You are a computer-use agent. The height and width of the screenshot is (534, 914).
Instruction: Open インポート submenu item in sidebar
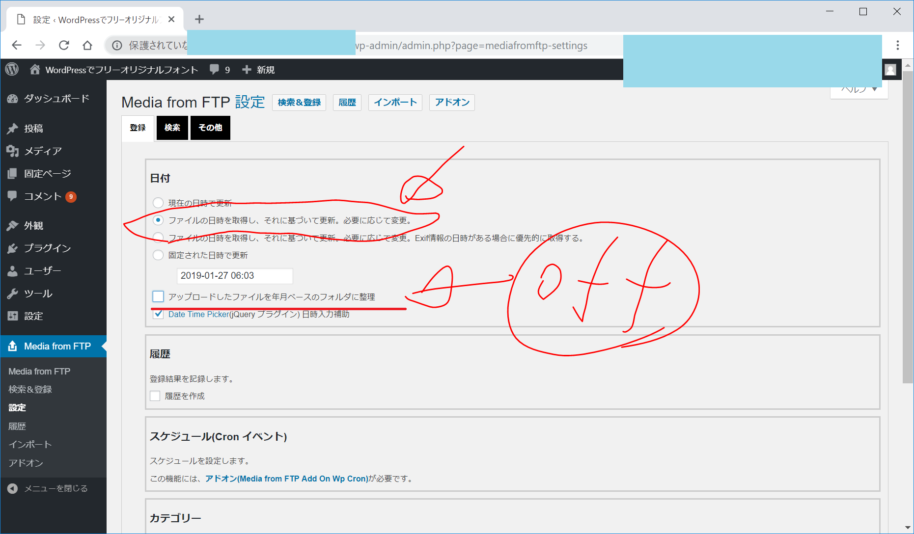point(30,444)
